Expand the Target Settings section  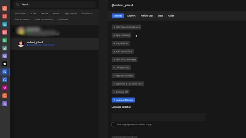pos(121,35)
